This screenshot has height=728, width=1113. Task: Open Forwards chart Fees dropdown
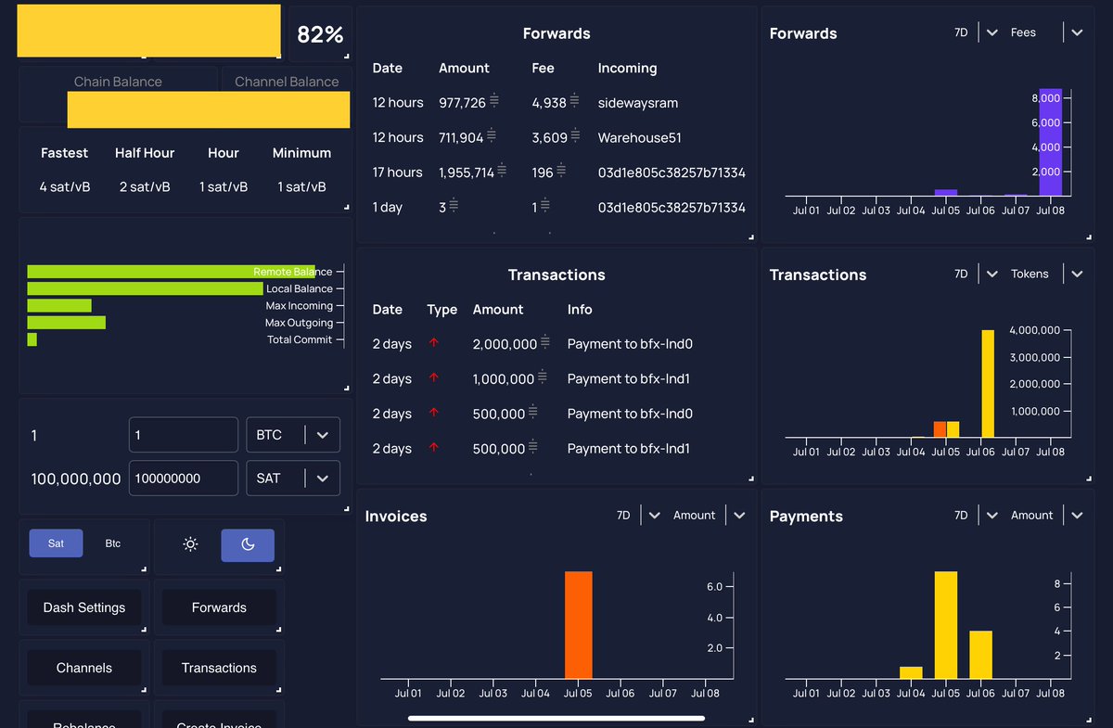tap(1045, 32)
